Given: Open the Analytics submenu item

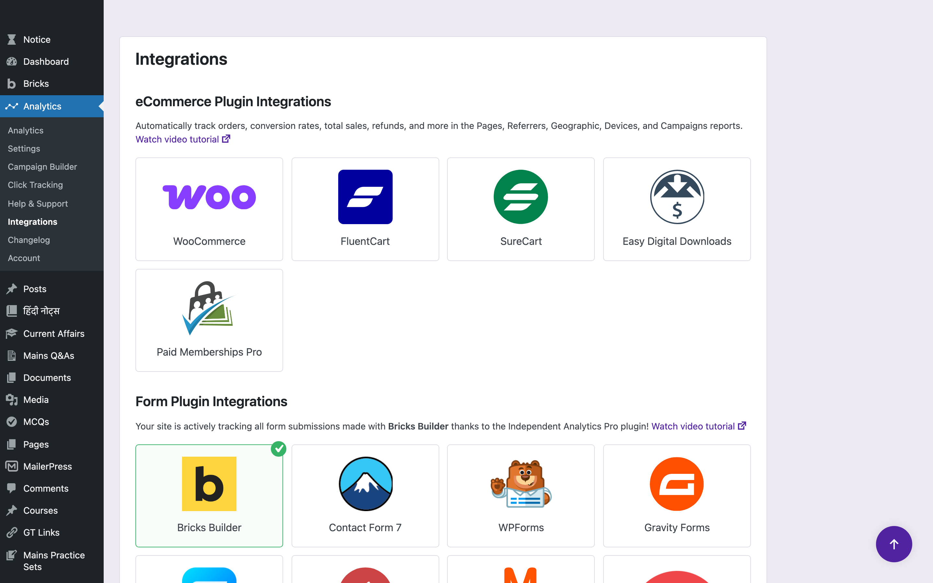Looking at the screenshot, I should click(26, 130).
